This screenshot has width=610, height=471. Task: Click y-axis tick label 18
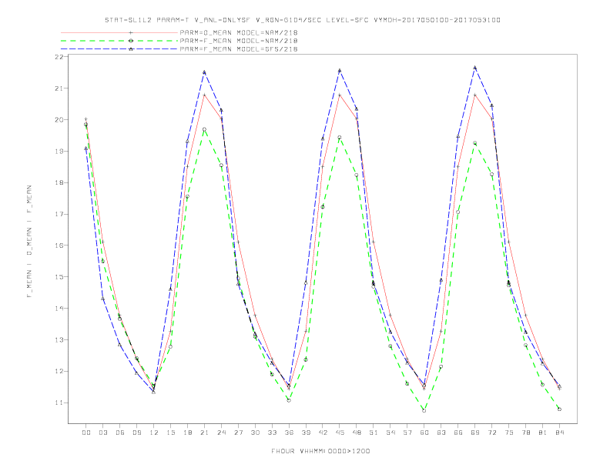(x=59, y=182)
